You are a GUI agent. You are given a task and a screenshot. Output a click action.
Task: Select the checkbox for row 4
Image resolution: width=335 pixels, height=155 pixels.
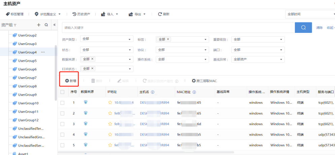[x=62, y=135]
